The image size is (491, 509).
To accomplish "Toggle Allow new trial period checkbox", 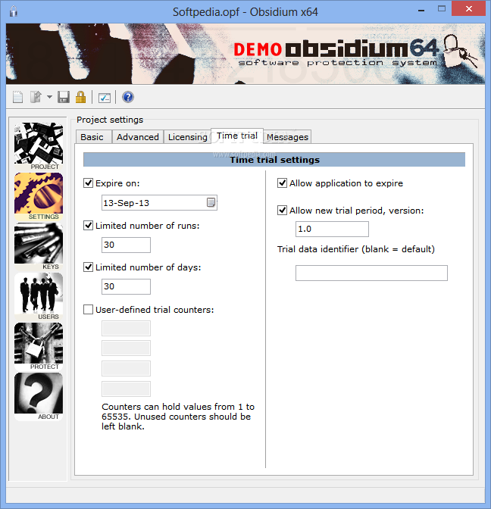I will tap(282, 211).
